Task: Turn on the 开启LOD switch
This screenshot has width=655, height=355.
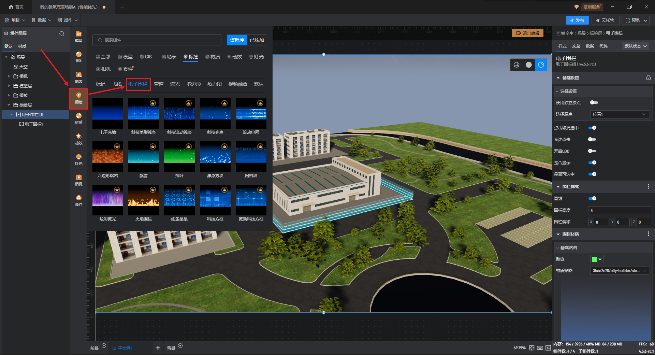Action: (x=592, y=151)
